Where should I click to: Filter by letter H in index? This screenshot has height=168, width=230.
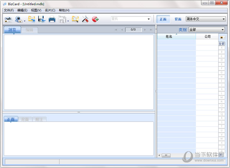coord(222,77)
